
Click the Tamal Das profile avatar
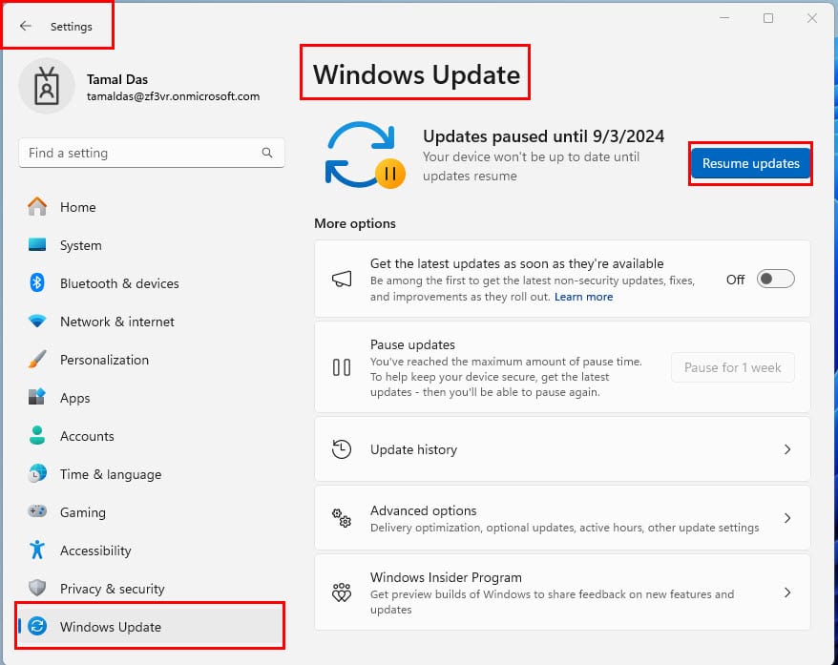[47, 86]
